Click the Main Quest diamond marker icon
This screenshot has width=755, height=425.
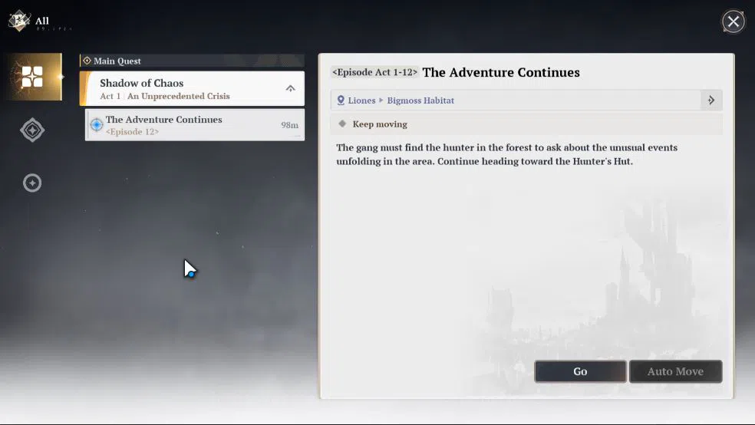(x=87, y=61)
